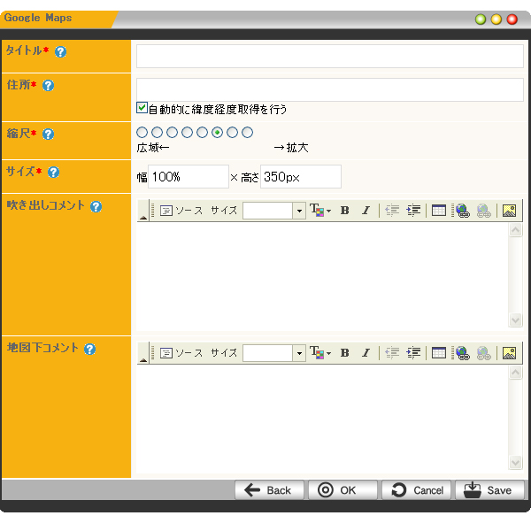Open help for 縮尺 setting
The height and width of the screenshot is (531, 531).
pyautogui.click(x=48, y=135)
